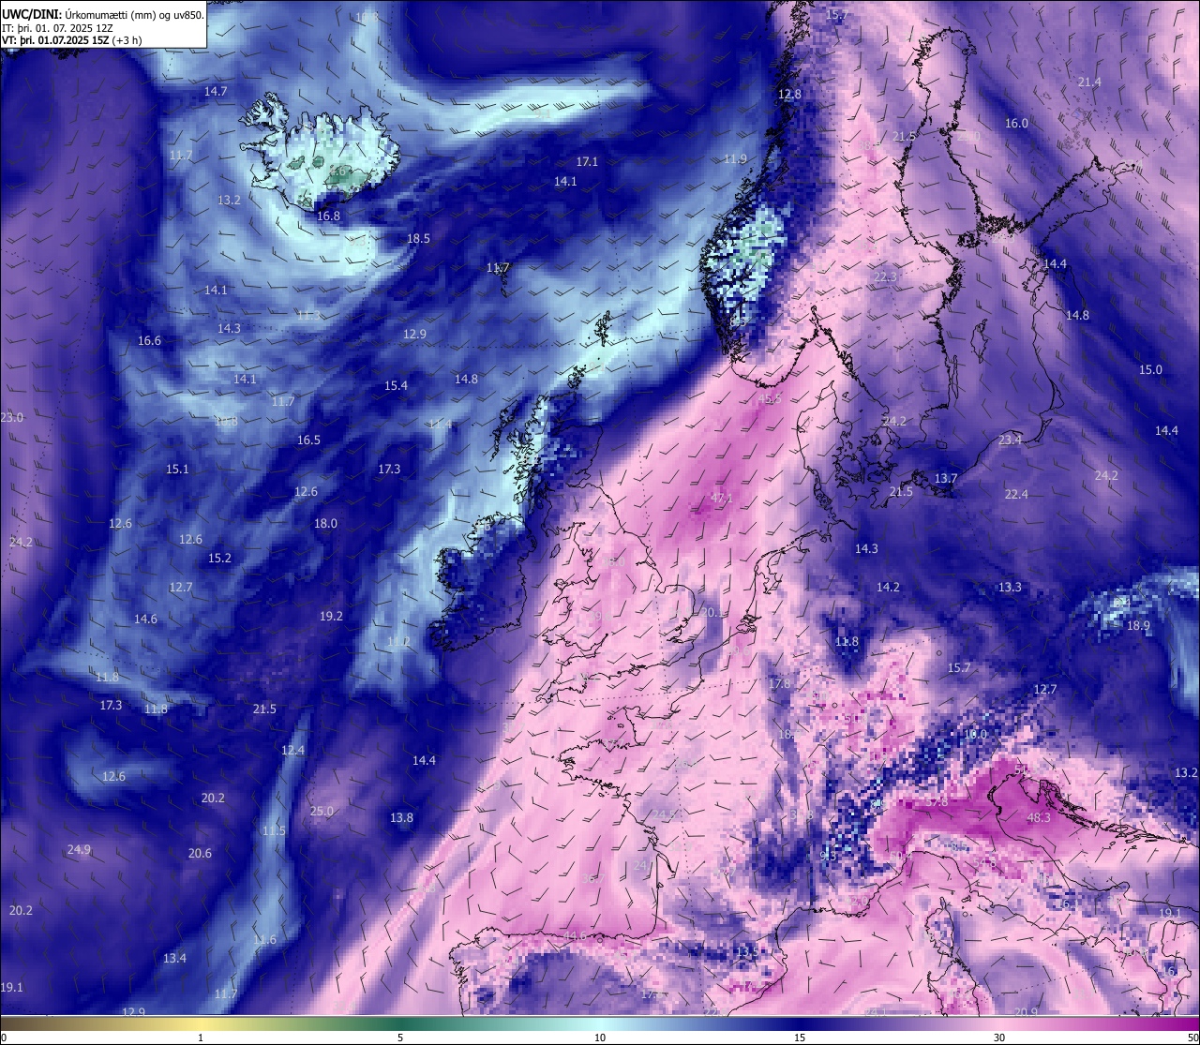
Task: Click the value 11.9 near Norway coast
Action: click(735, 159)
